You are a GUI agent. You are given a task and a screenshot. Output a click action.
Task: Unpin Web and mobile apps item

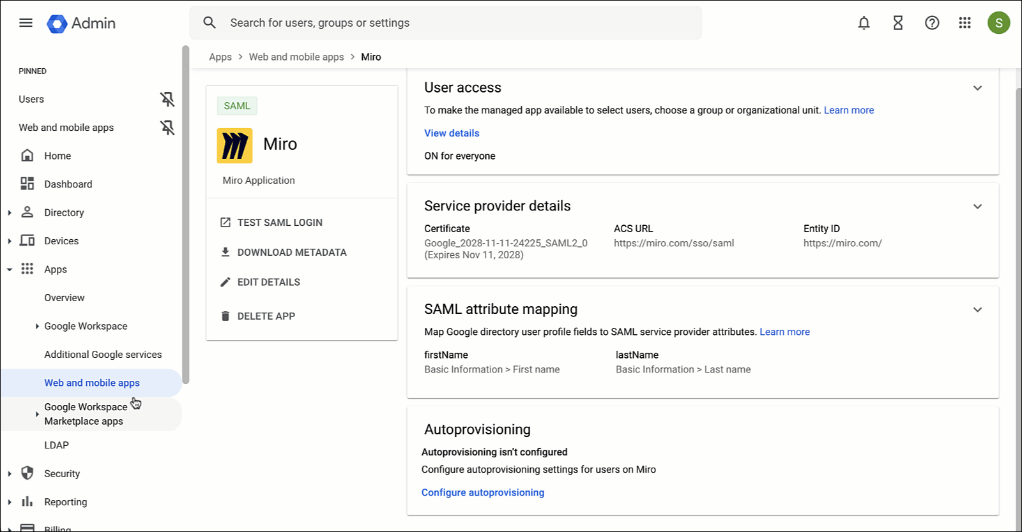point(167,128)
